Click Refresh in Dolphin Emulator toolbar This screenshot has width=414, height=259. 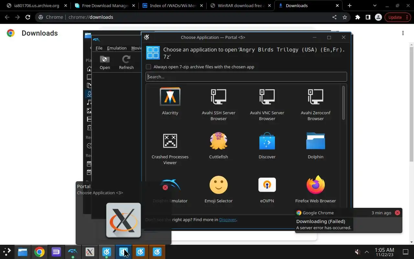click(126, 62)
